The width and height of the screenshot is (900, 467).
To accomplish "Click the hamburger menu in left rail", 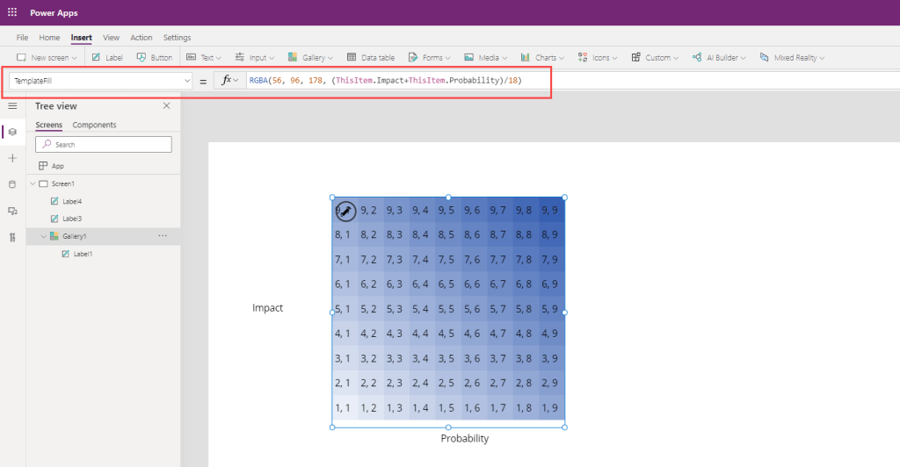I will click(x=12, y=105).
